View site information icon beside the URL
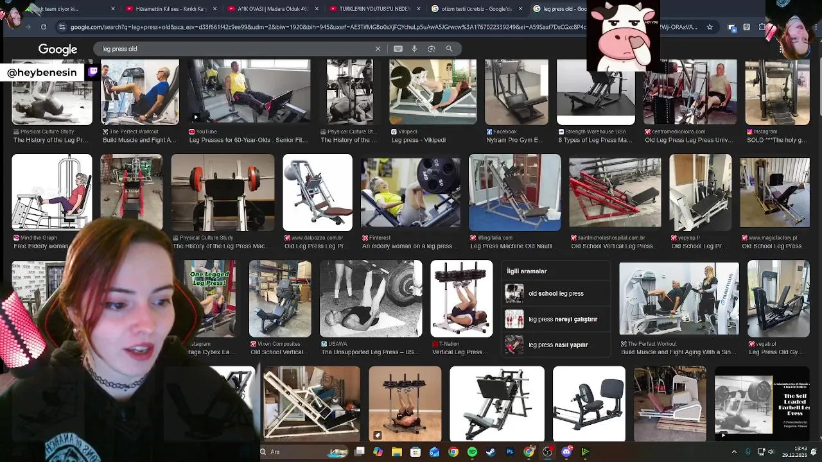 pos(61,27)
